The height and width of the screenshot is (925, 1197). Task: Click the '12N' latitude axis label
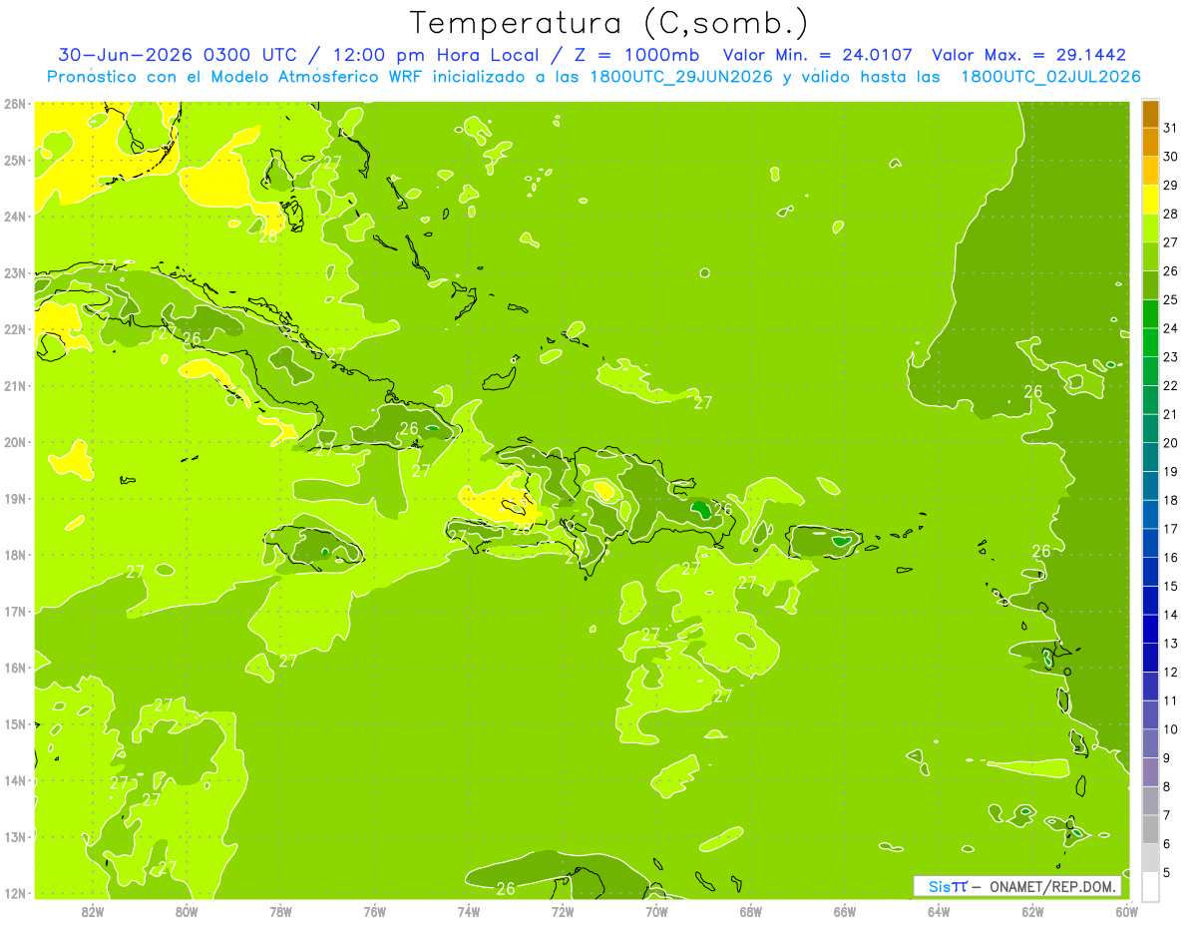click(x=14, y=893)
